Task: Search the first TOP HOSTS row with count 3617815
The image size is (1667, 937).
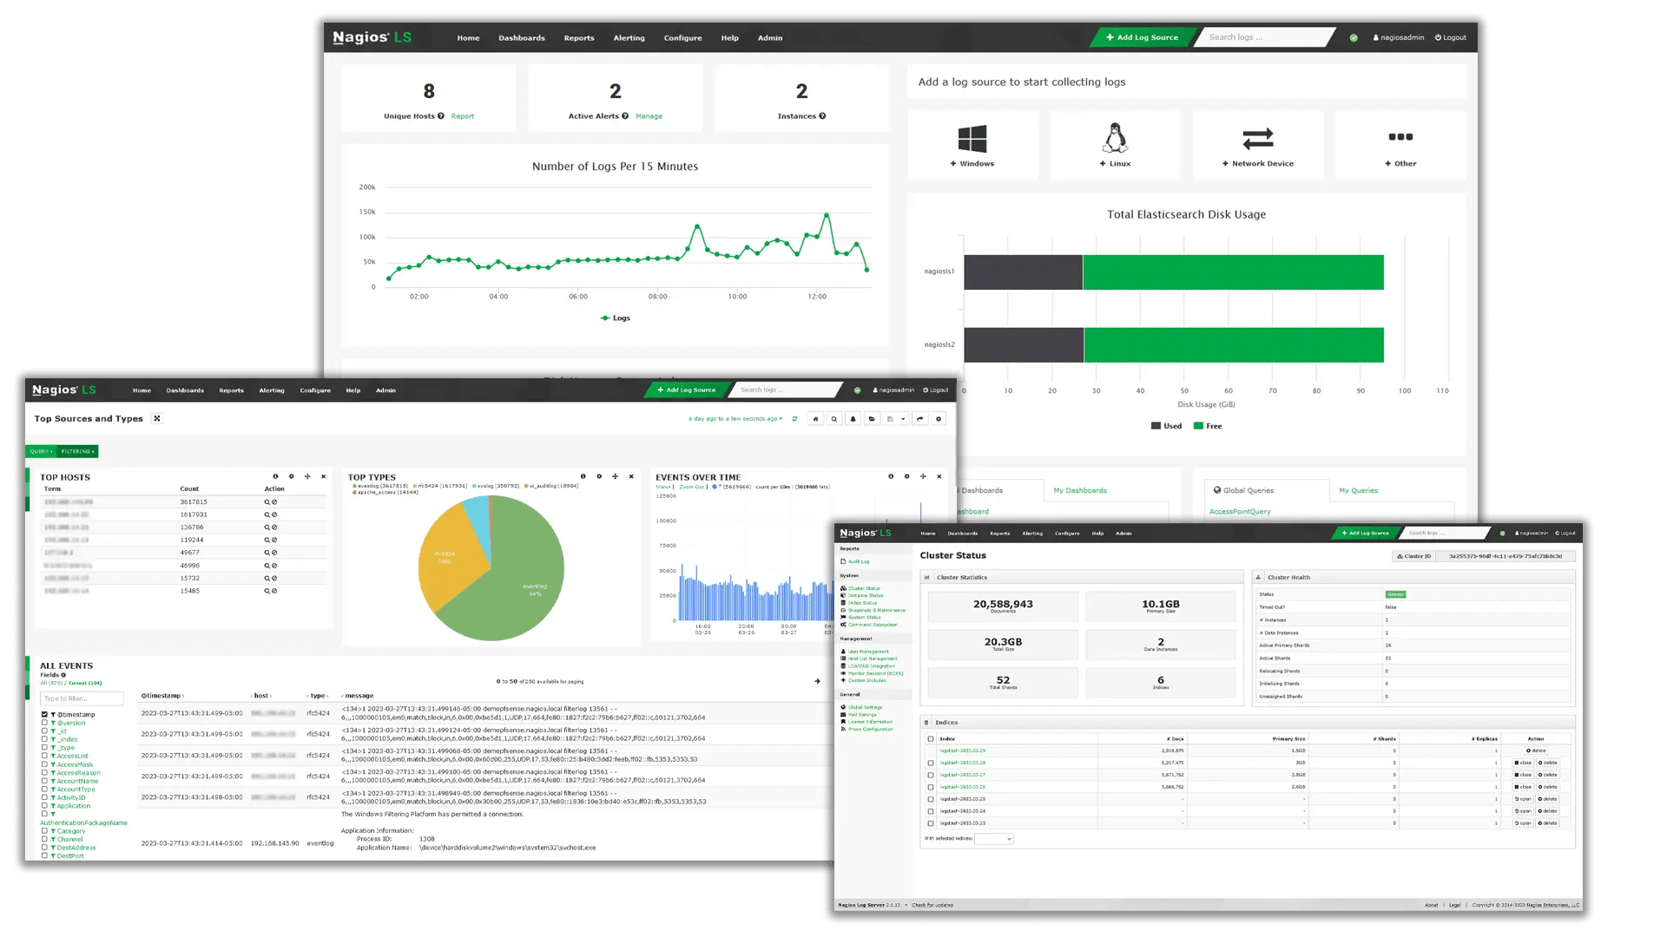Action: coord(267,502)
